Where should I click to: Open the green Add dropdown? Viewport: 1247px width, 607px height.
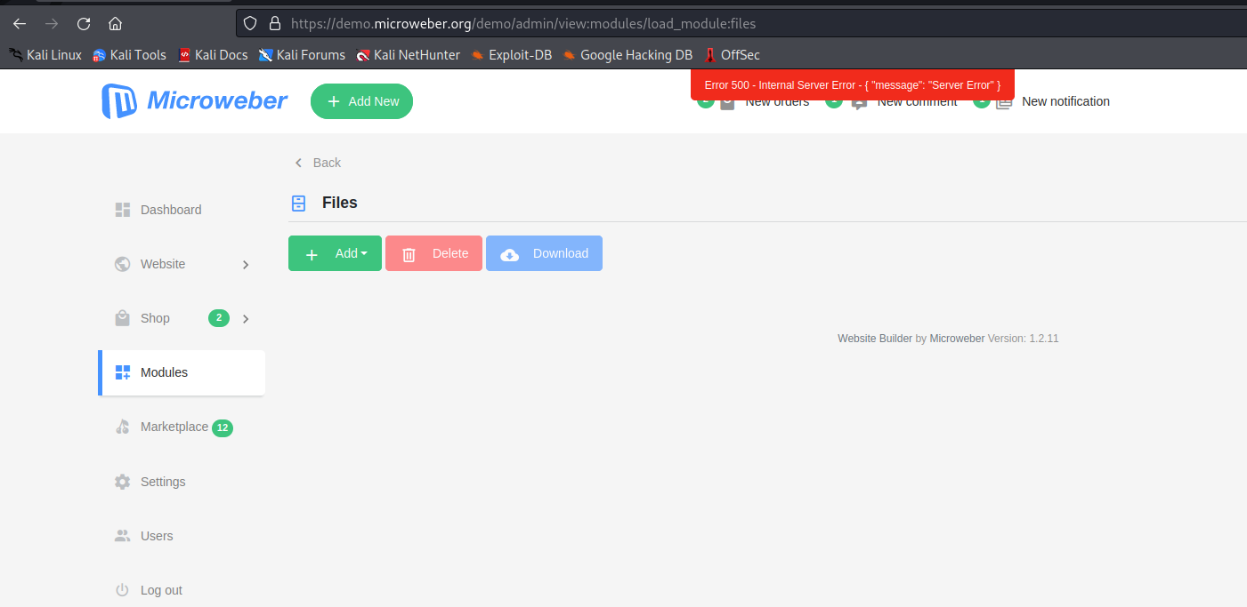pos(335,253)
